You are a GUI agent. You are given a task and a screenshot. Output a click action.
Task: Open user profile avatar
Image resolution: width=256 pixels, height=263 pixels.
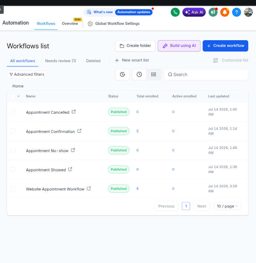pos(248,12)
